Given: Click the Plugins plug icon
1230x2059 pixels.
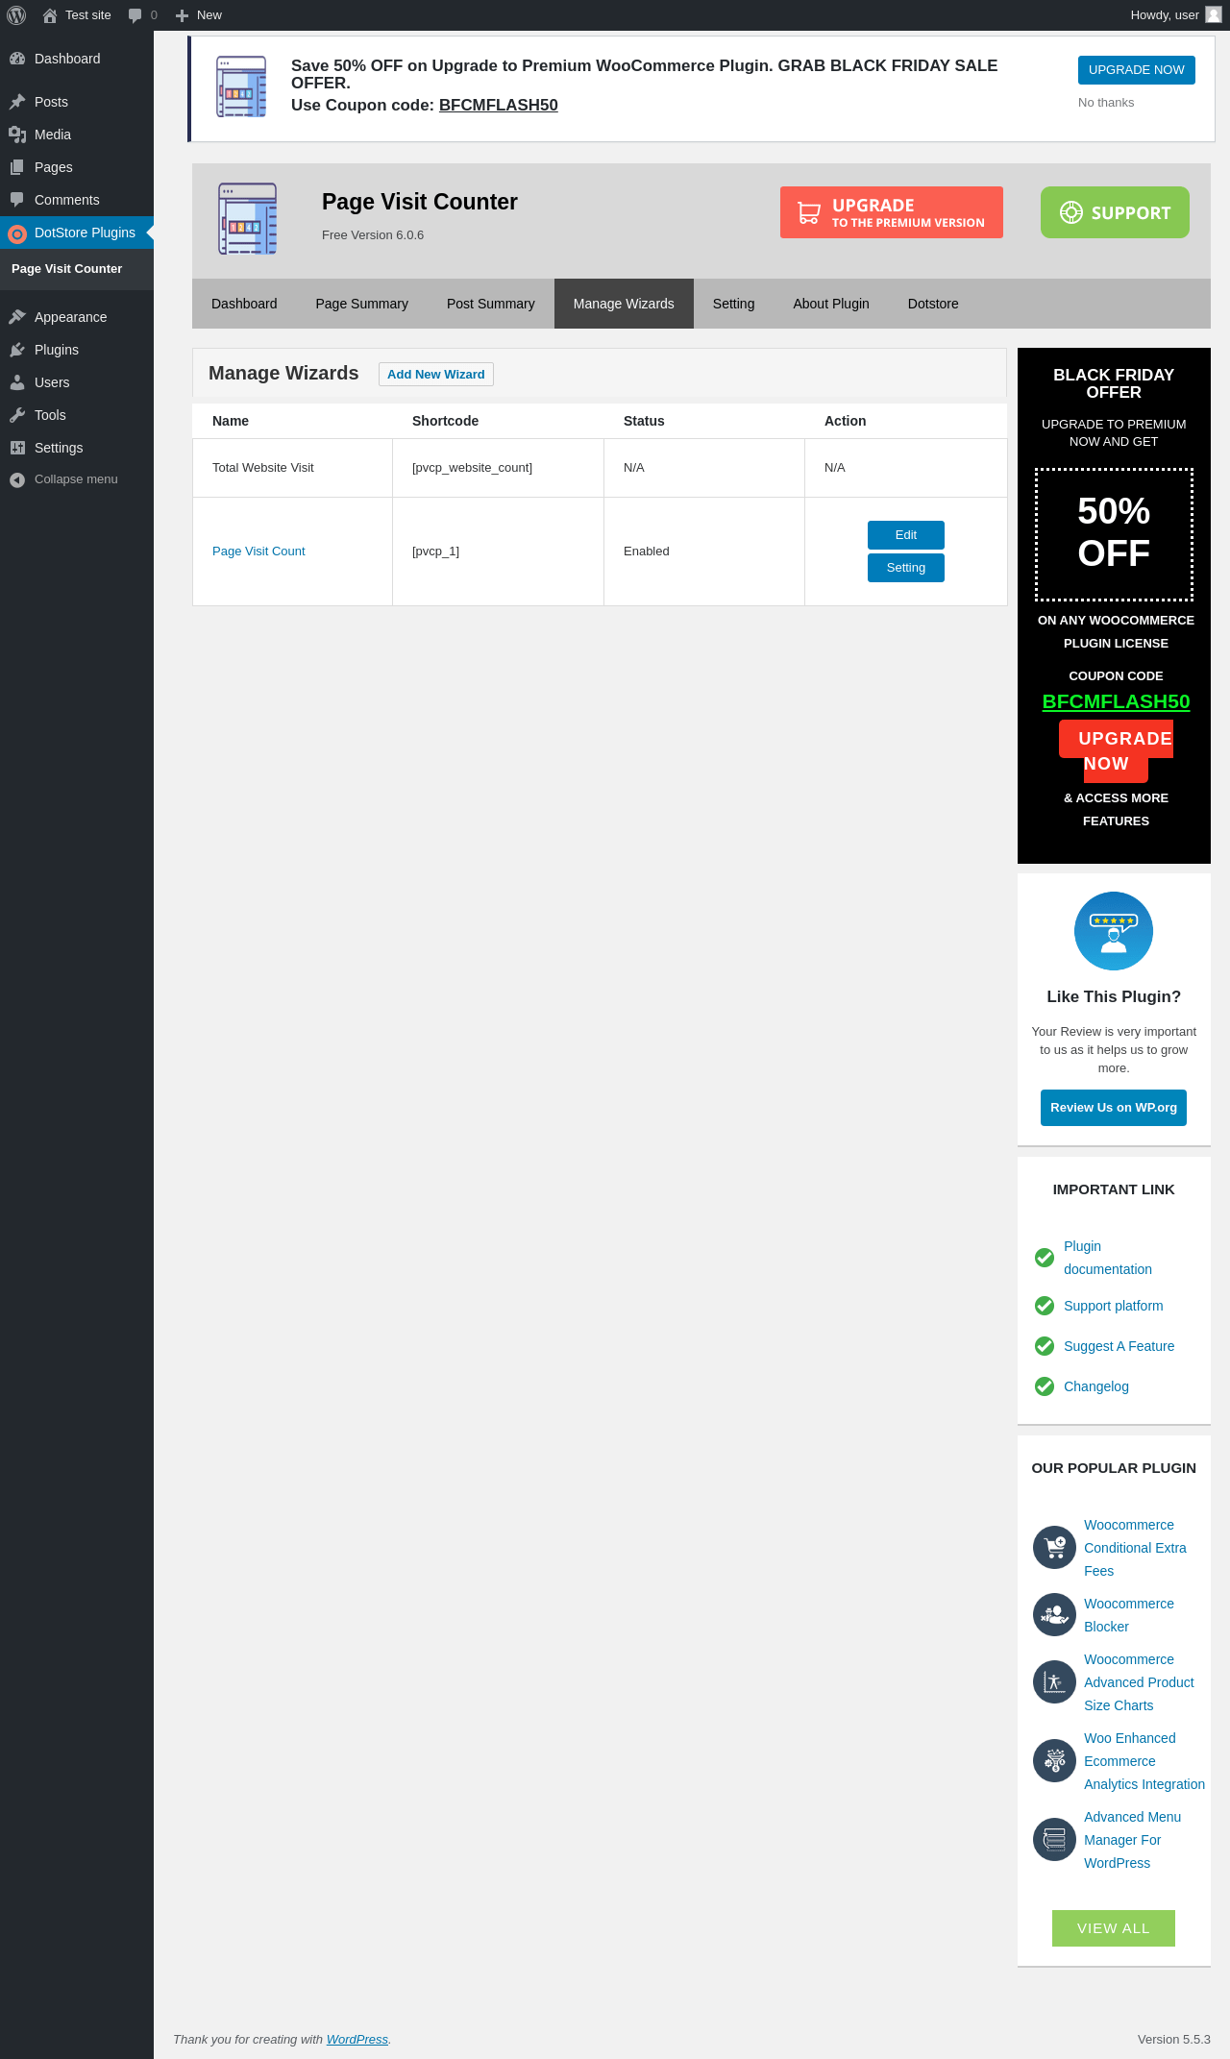Looking at the screenshot, I should pos(17,350).
